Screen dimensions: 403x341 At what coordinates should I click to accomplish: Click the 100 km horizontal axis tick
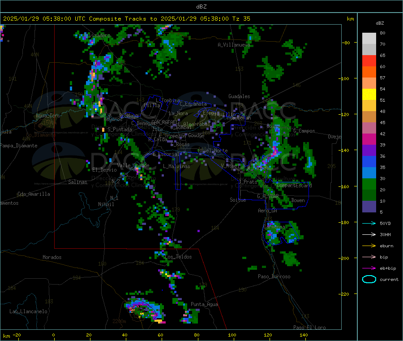pos(232,335)
